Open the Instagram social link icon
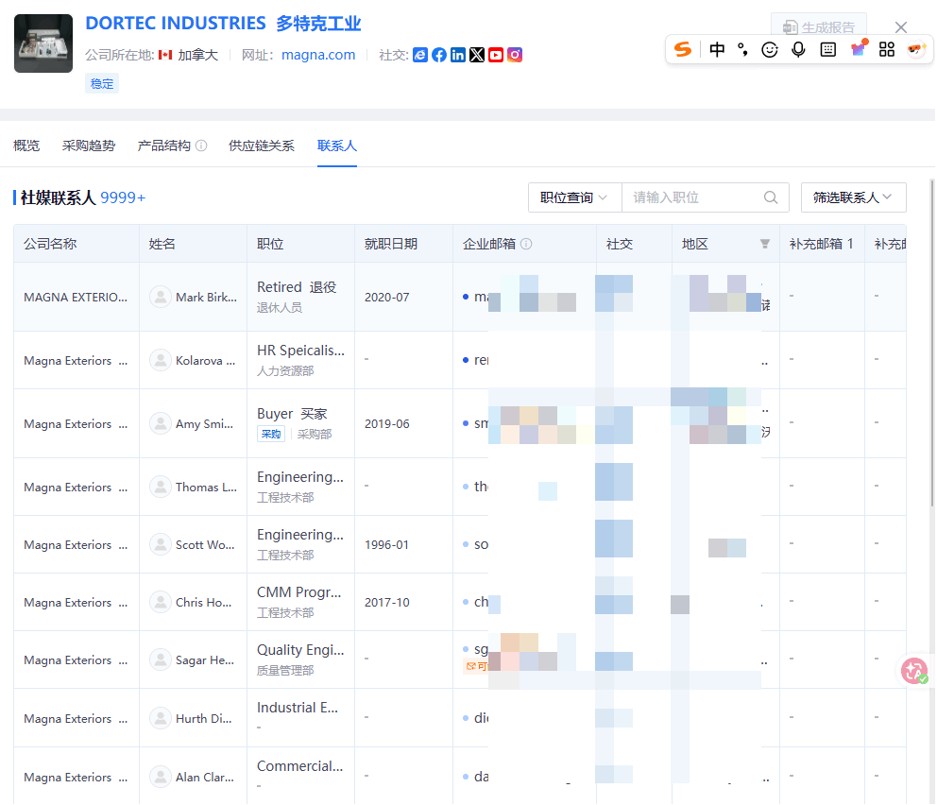The image size is (937, 805). [515, 56]
